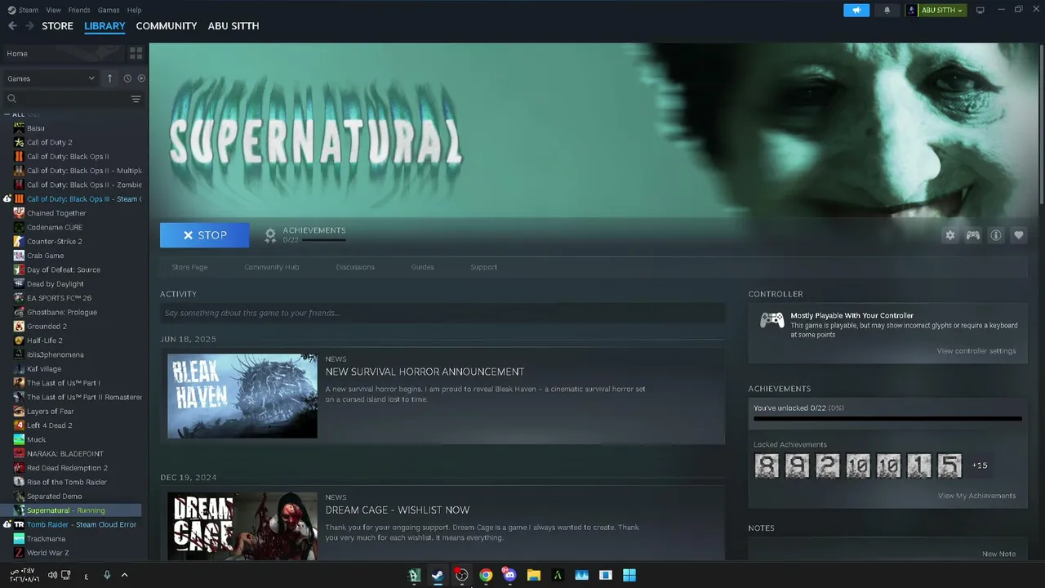Toggle sort order arrow beside Games filter

110,78
